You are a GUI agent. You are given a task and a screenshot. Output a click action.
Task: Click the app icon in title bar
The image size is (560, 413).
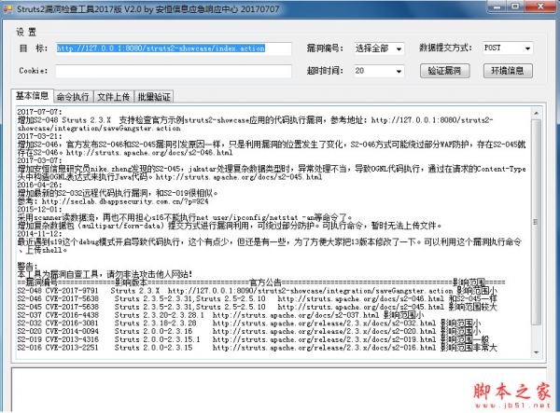click(7, 9)
